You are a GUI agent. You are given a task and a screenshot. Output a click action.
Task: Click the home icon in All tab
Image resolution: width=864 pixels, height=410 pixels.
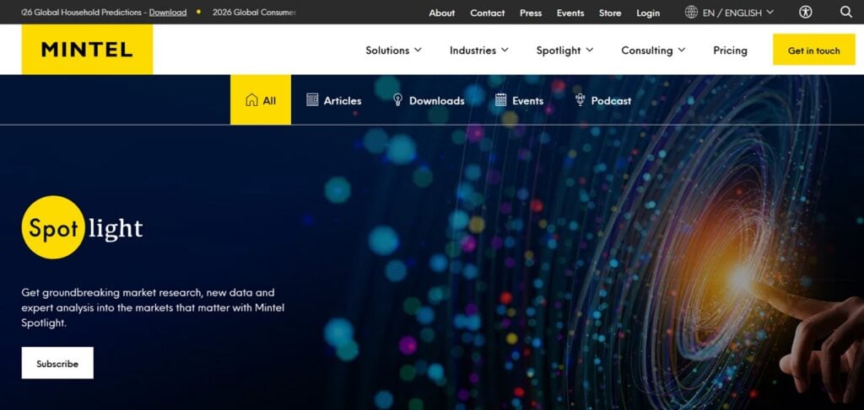pyautogui.click(x=251, y=100)
